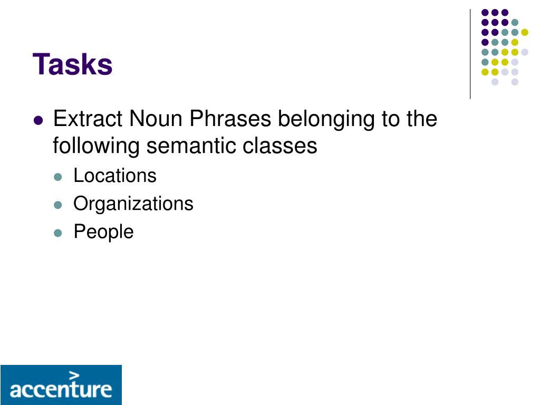Click the teal bullet next to Organizations
This screenshot has width=540, height=405.
pos(58,205)
